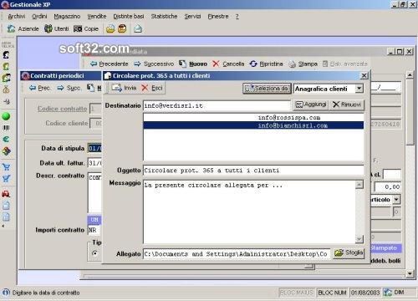The height and width of the screenshot is (301, 418).
Task: Click inside the Oggetto subject field
Action: 253,171
